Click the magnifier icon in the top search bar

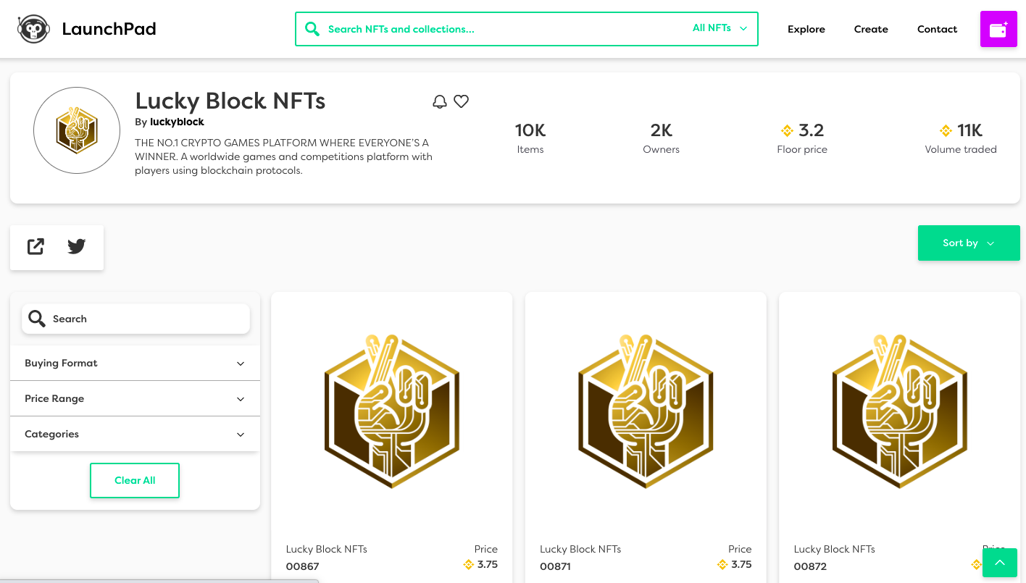click(x=312, y=29)
